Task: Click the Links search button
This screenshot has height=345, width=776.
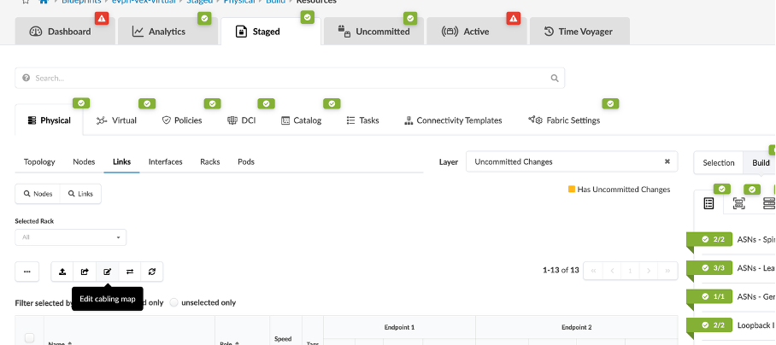Action: coord(79,194)
